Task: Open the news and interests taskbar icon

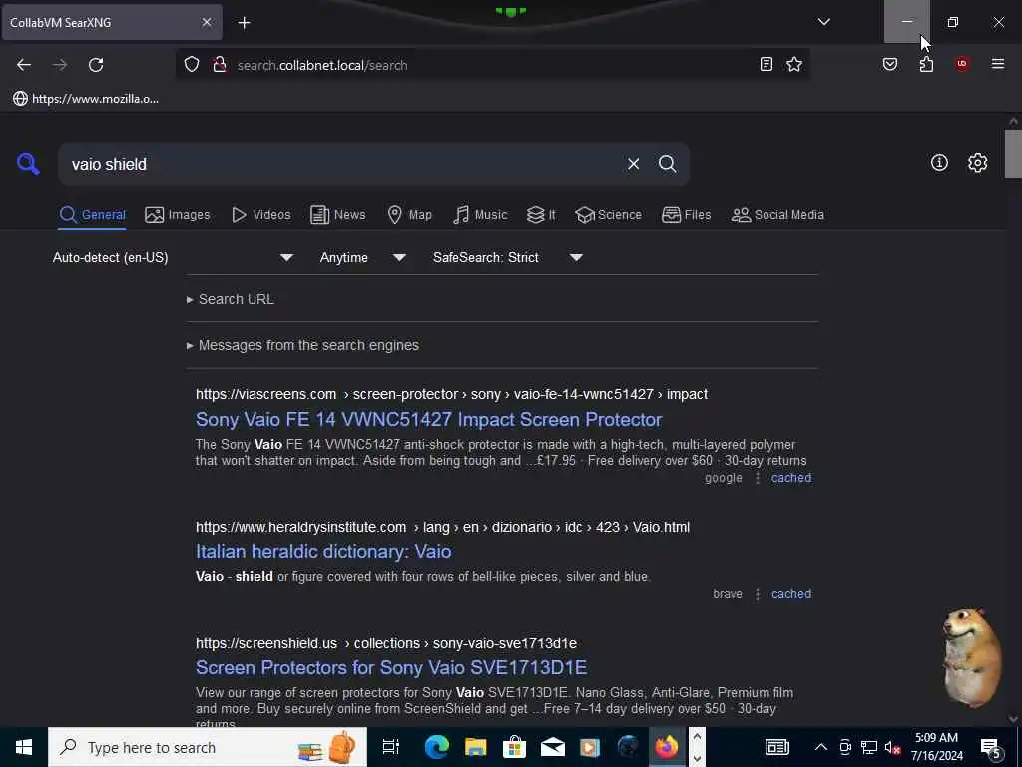Action: 776,747
